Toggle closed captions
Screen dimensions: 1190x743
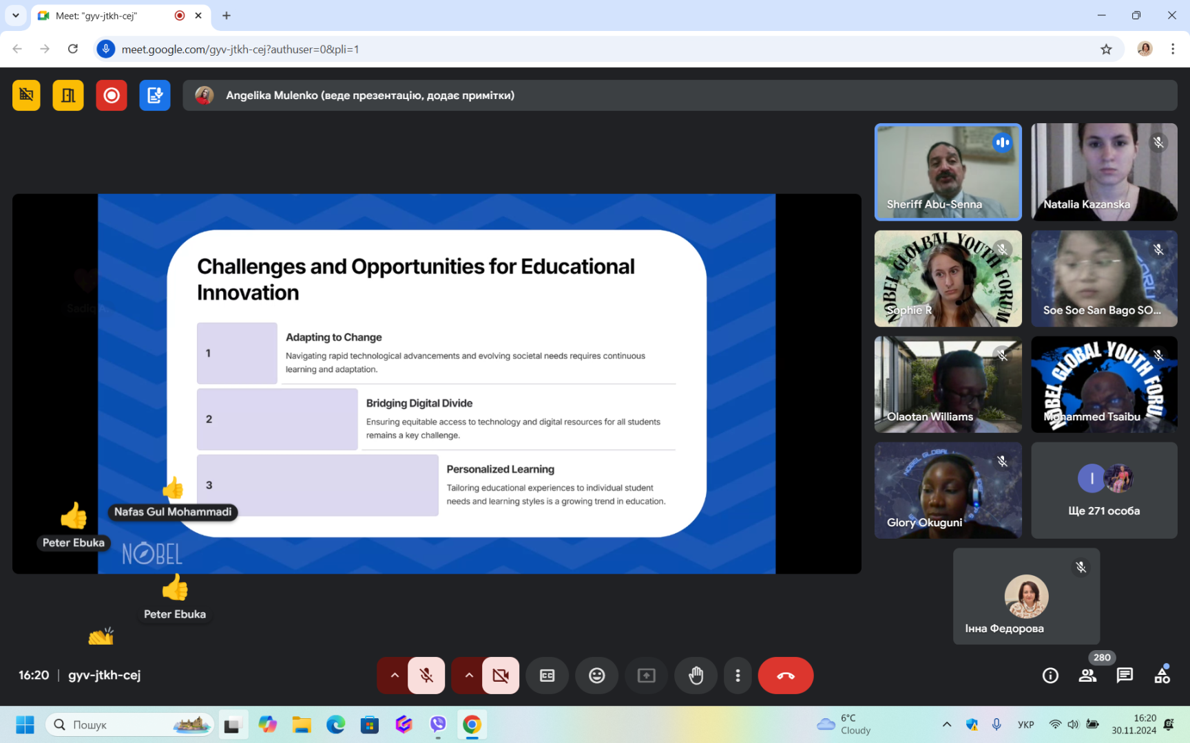click(x=547, y=676)
